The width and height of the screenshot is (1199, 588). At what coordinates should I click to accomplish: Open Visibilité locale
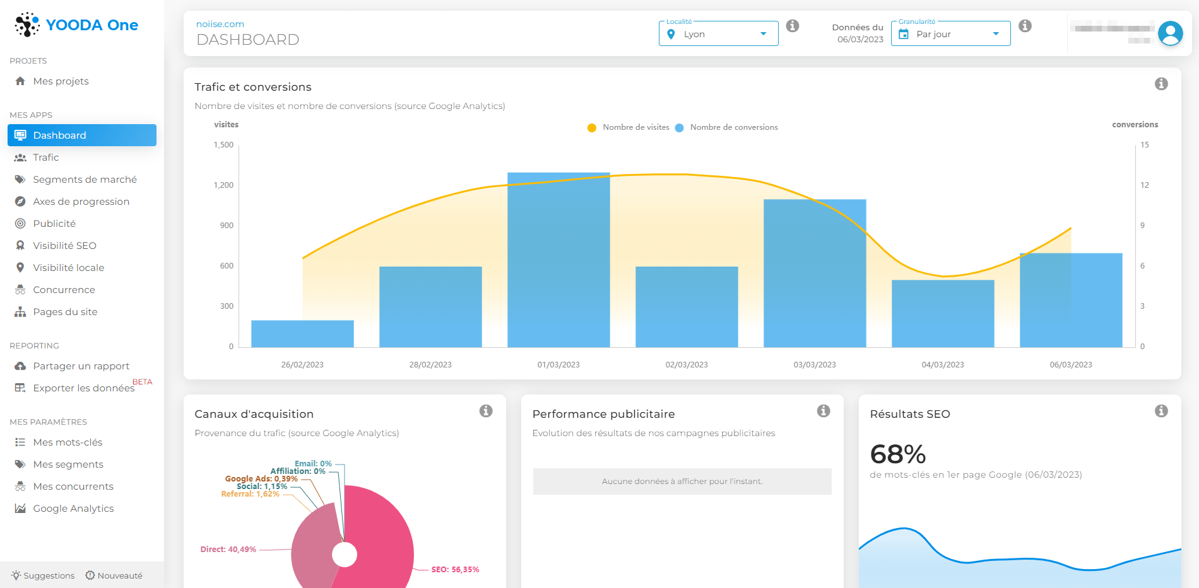(x=82, y=268)
